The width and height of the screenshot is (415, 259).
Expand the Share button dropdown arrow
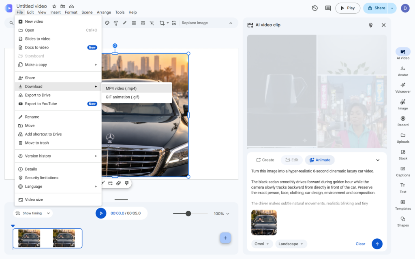point(392,8)
